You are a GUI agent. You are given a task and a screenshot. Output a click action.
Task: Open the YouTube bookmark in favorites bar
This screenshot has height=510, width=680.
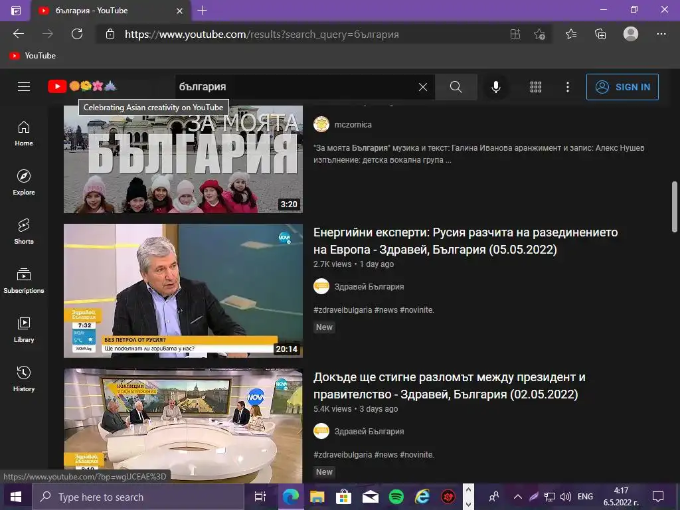pos(33,56)
